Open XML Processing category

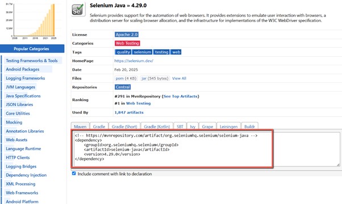point(20,184)
